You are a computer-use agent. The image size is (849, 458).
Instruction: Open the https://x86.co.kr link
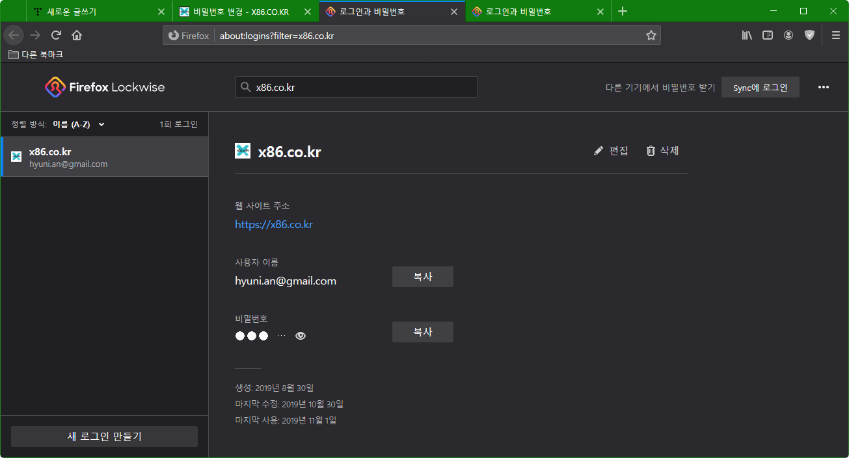tap(274, 224)
